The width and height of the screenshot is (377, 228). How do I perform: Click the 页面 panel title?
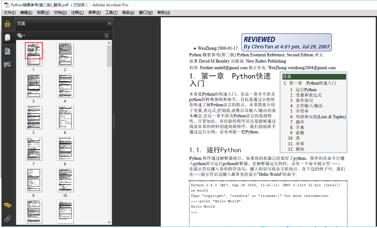pos(21,24)
